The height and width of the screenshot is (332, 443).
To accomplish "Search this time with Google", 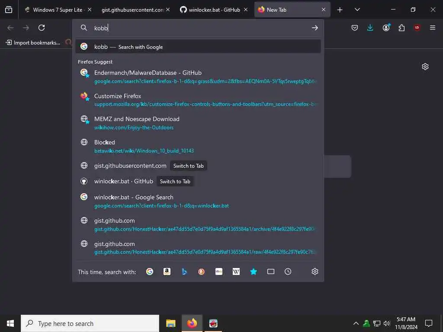I will pos(150,271).
